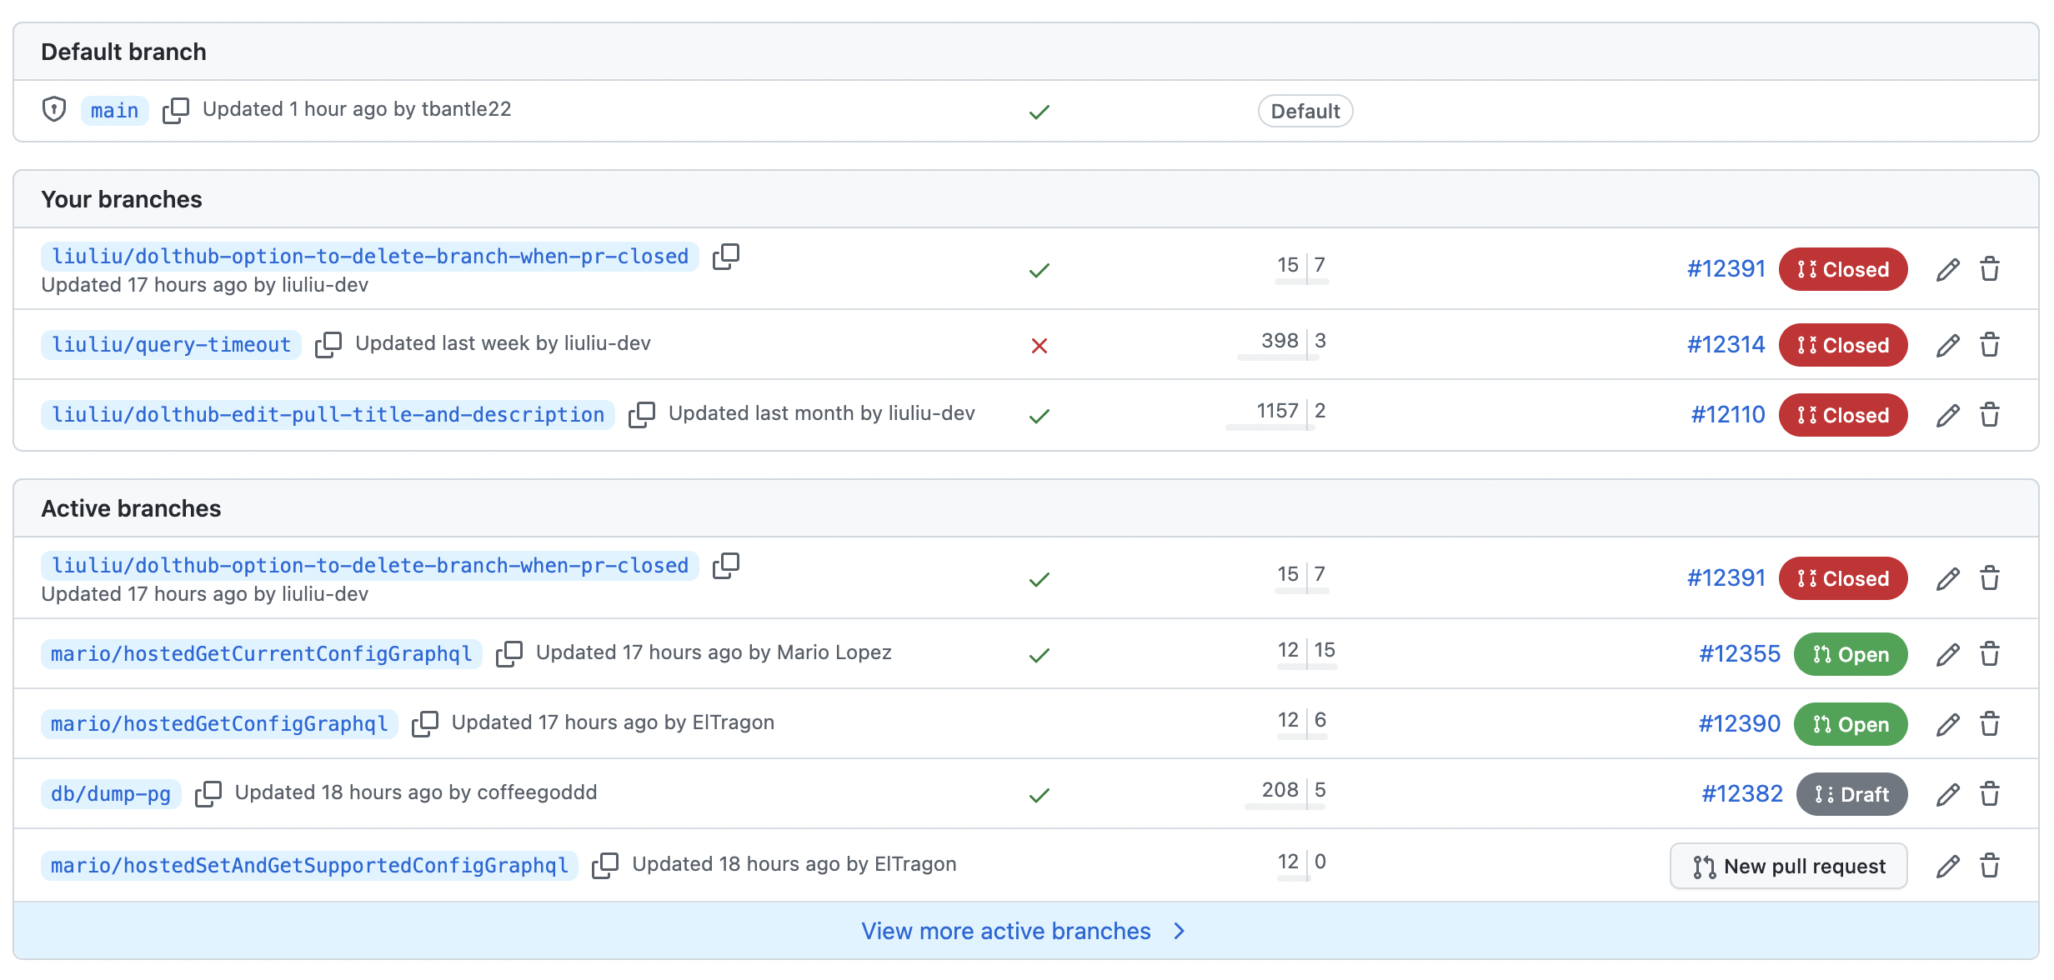The width and height of the screenshot is (2054, 980).
Task: Delete the liuliu/query-timeout branch with trash icon
Action: pyautogui.click(x=1990, y=345)
